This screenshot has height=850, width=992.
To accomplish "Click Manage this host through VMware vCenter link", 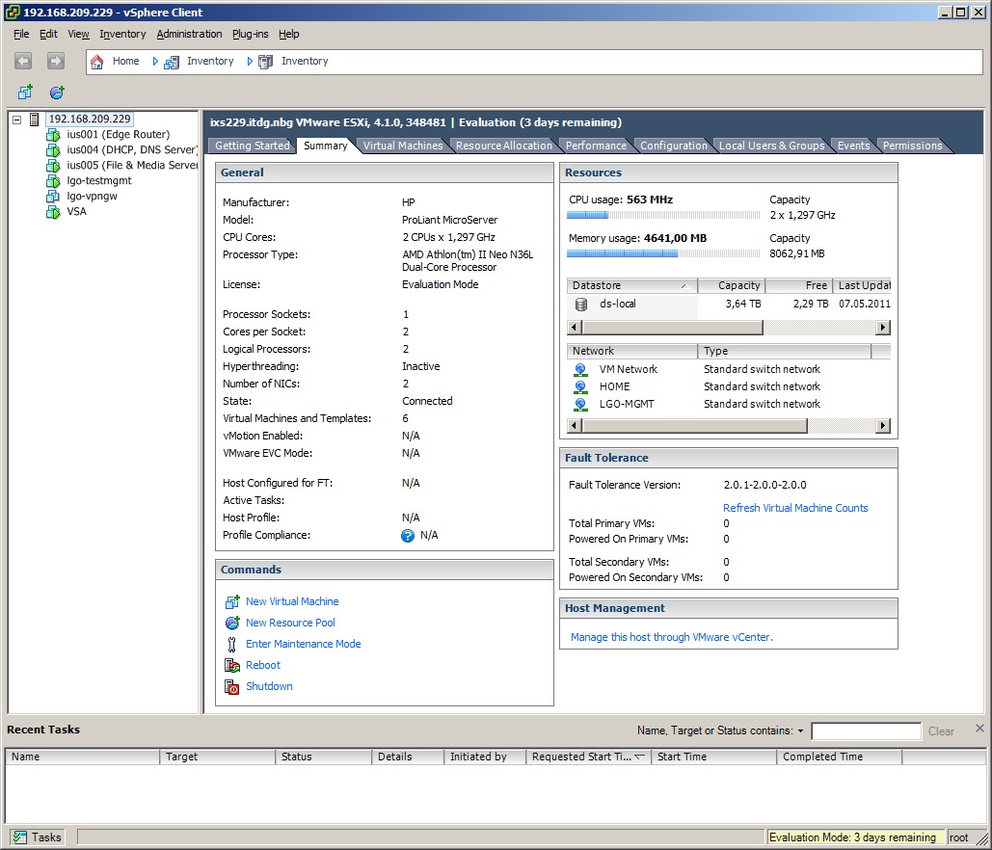I will [x=671, y=637].
